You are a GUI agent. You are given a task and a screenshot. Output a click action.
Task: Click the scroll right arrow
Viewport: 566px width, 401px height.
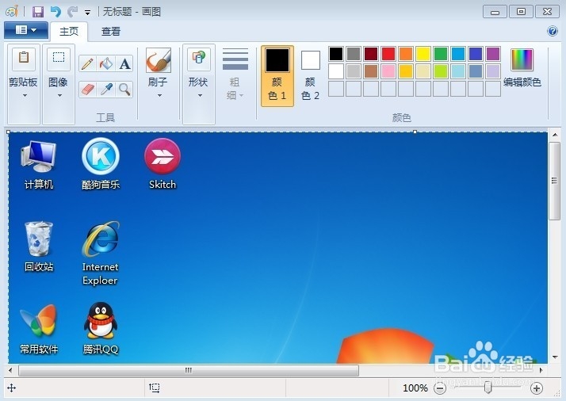click(x=541, y=370)
